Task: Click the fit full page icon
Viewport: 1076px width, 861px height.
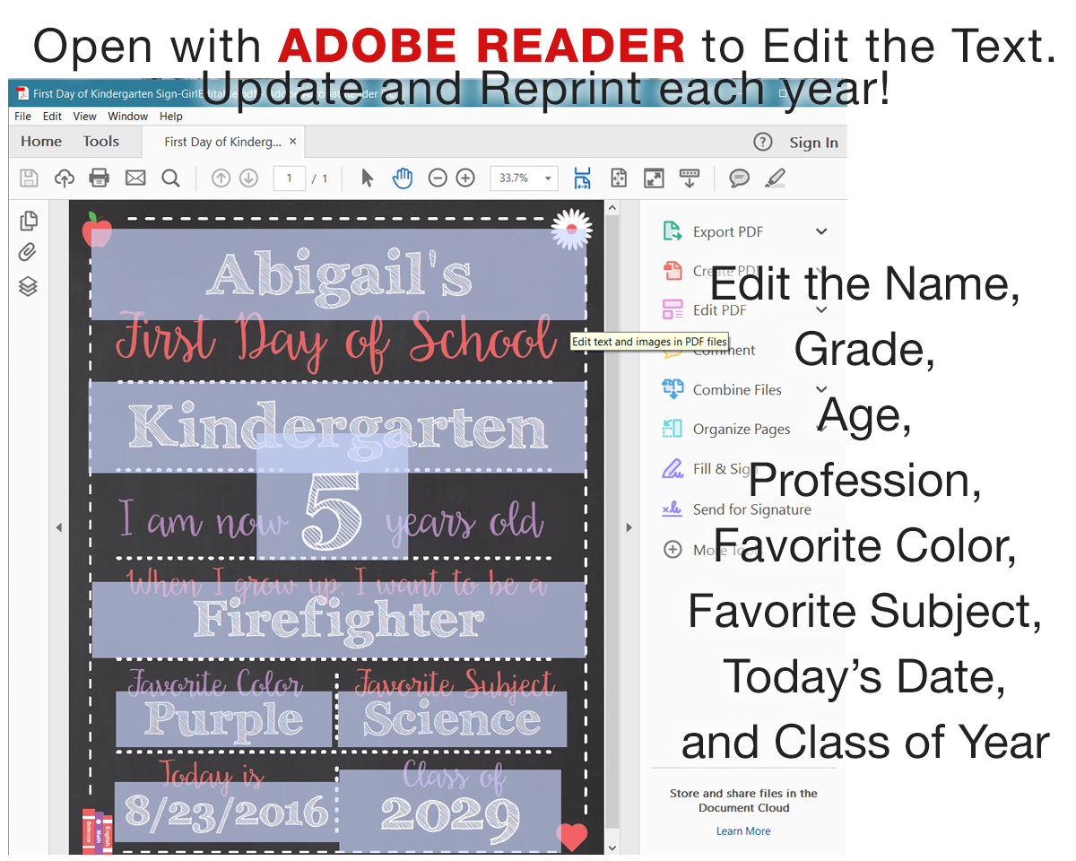Action: tap(619, 178)
